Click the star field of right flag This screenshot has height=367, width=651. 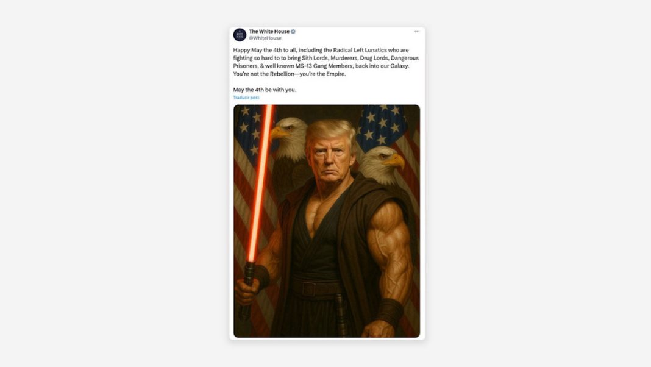coord(381,124)
